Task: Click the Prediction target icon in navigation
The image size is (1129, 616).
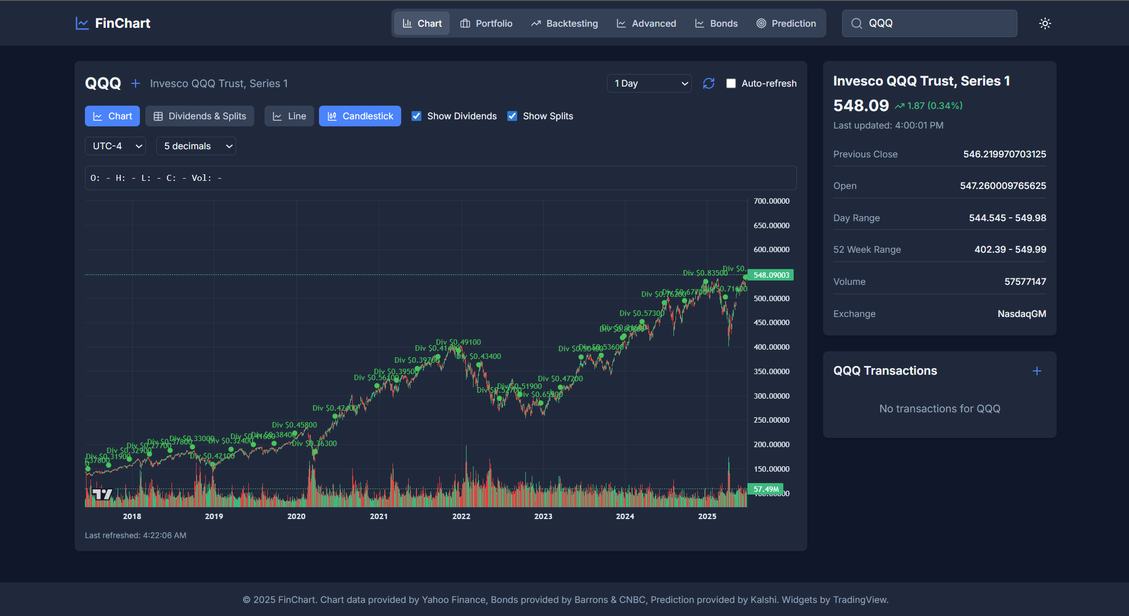Action: 761,23
